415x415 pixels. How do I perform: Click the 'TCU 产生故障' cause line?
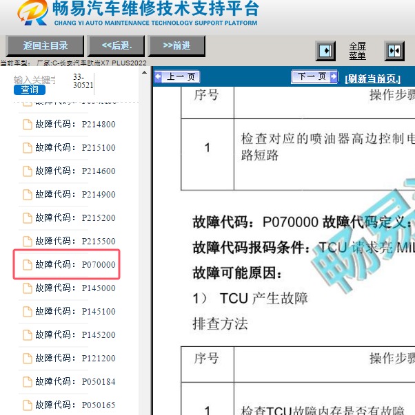click(250, 299)
